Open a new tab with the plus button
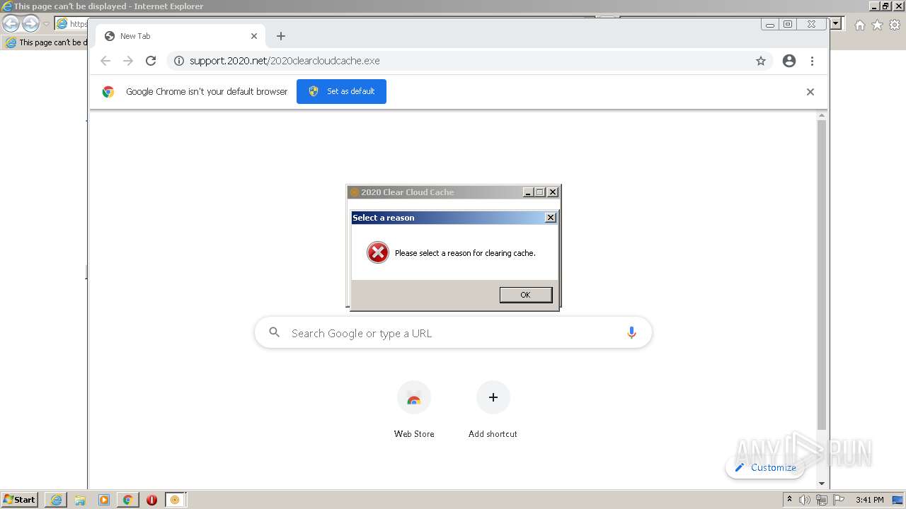This screenshot has width=906, height=509. point(281,36)
